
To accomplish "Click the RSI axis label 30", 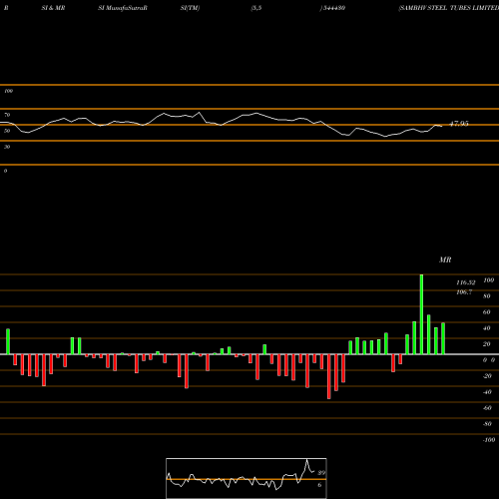I will pos(7,147).
